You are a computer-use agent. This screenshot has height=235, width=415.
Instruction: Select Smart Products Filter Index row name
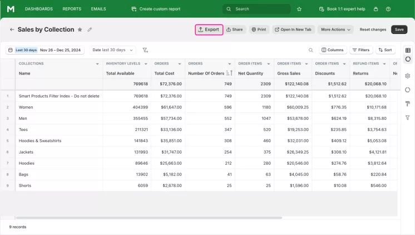59,96
